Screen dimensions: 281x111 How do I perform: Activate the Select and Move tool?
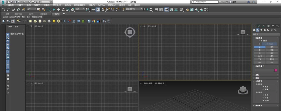point(59,9)
